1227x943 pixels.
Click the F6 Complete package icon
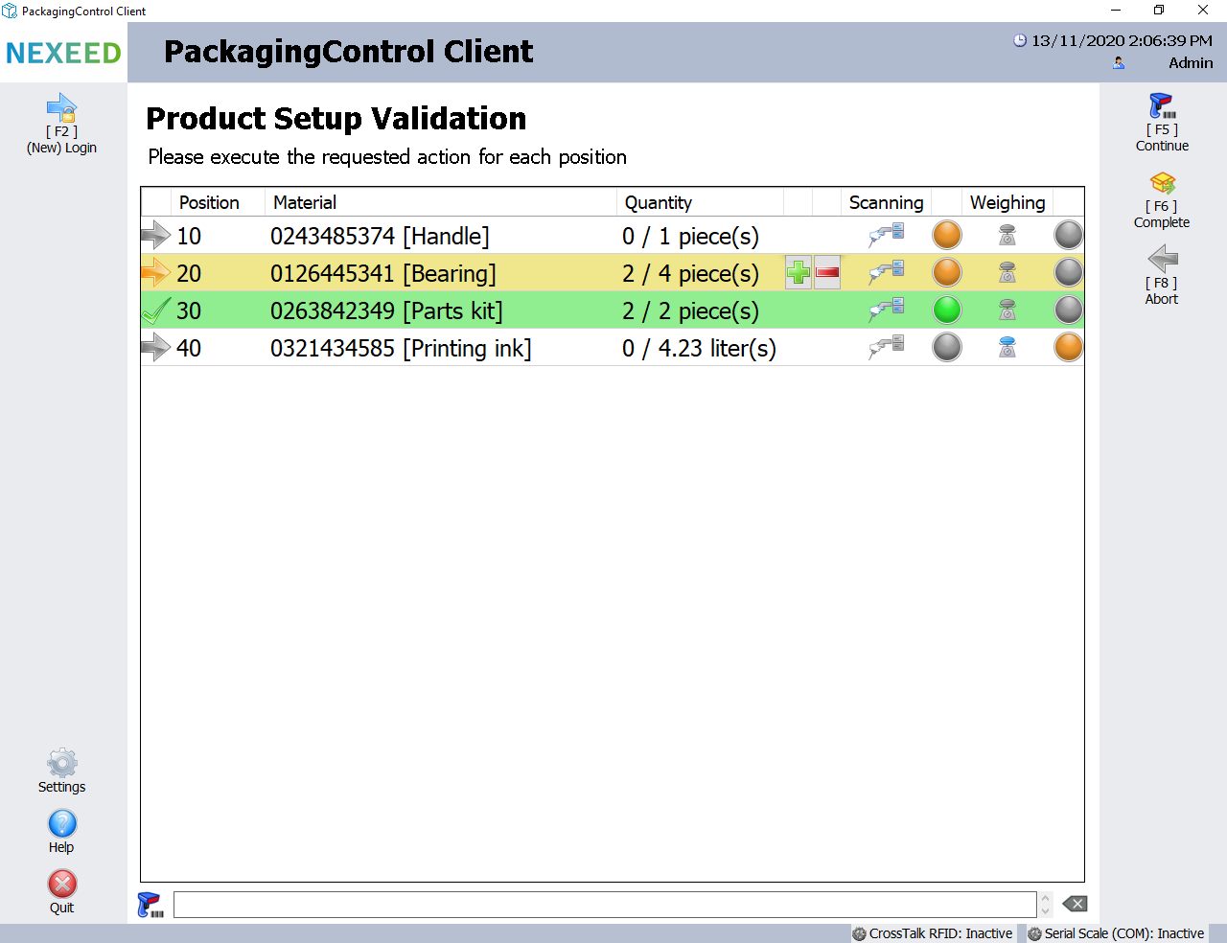pyautogui.click(x=1162, y=183)
